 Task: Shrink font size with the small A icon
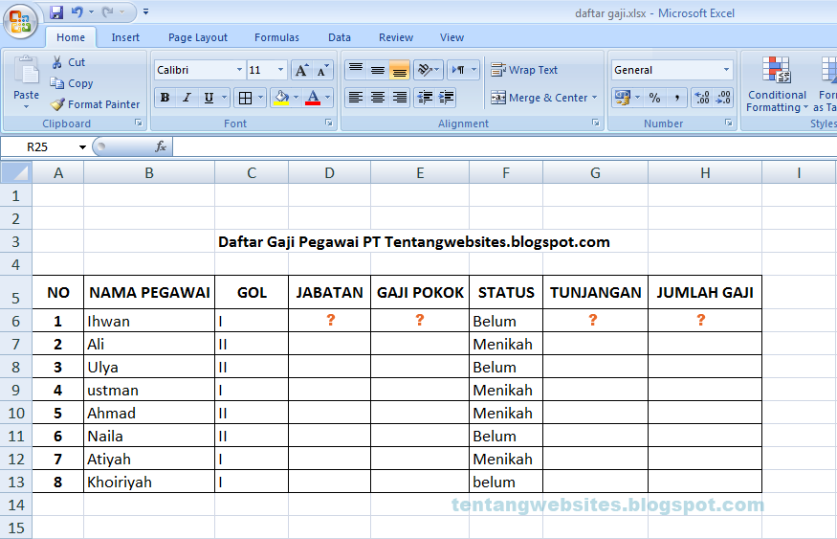(322, 70)
